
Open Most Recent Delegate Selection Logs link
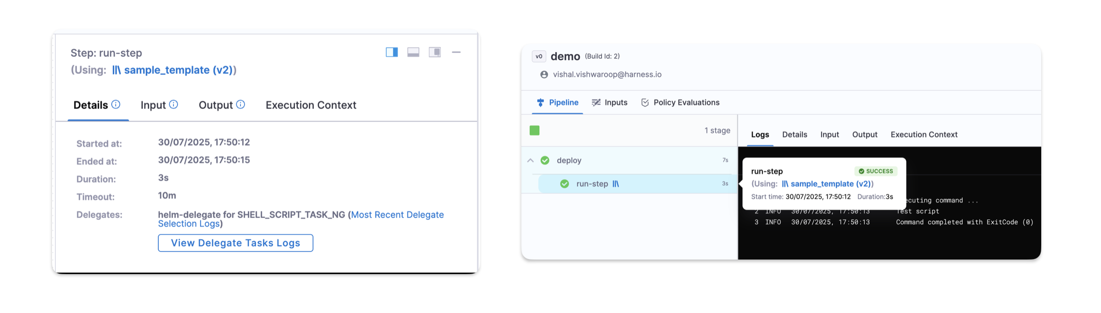click(x=397, y=215)
